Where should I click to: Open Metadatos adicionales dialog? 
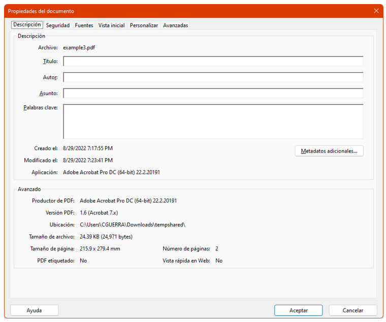coord(329,151)
